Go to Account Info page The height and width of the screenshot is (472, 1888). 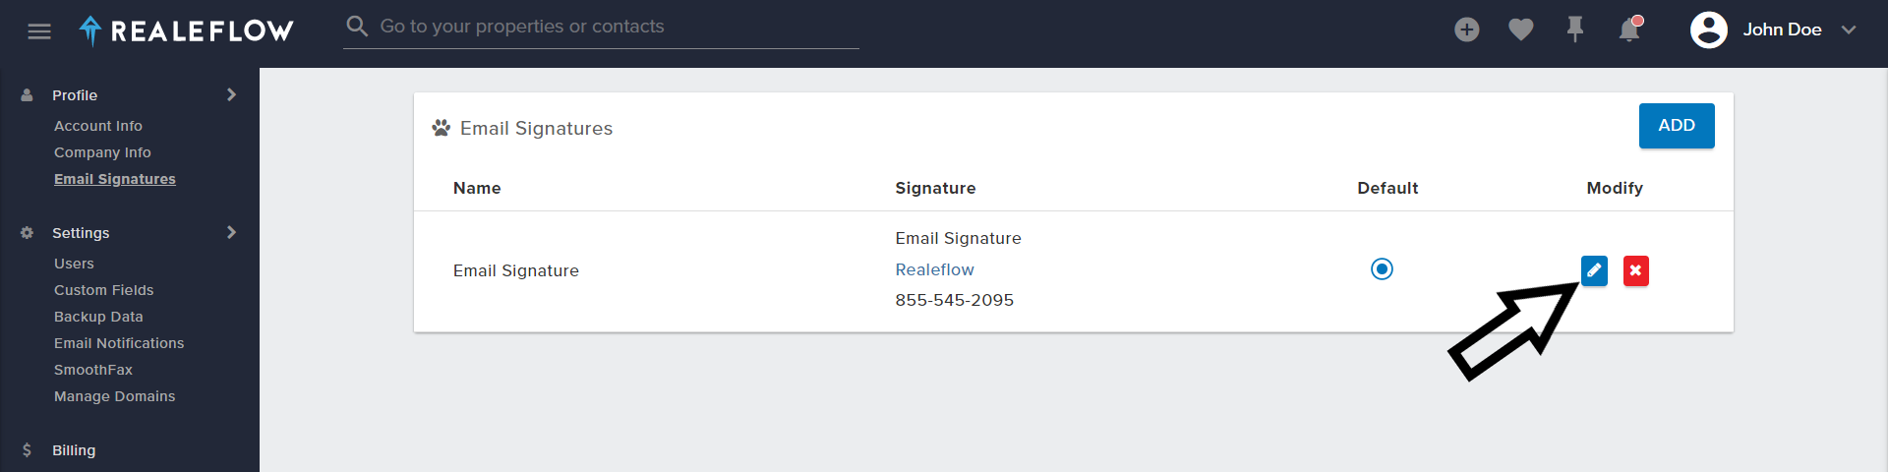pos(98,126)
